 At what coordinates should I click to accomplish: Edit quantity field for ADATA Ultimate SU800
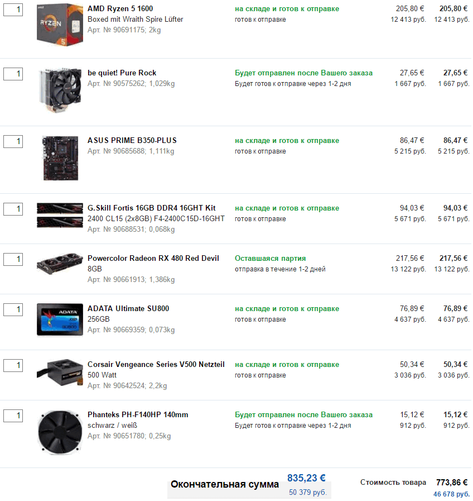(x=13, y=309)
